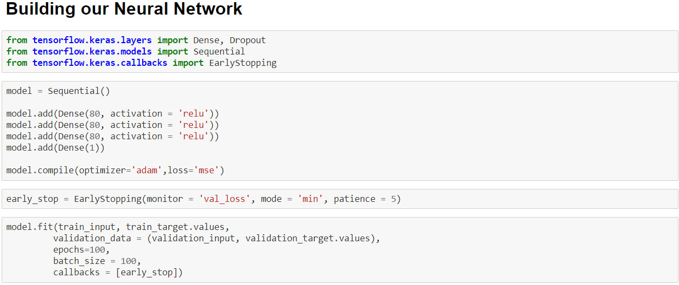Image resolution: width=679 pixels, height=285 pixels.
Task: Click the callbacks = [early_stop] line
Action: pos(118,273)
